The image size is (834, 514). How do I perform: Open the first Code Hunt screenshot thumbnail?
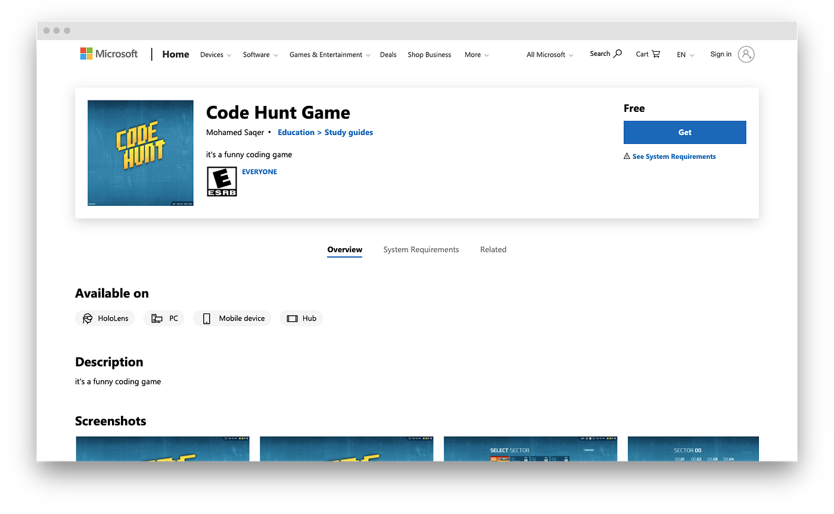[163, 449]
